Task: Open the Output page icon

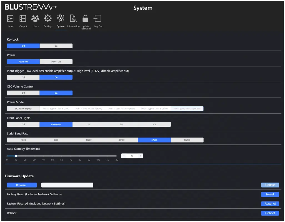Action: 23,19
